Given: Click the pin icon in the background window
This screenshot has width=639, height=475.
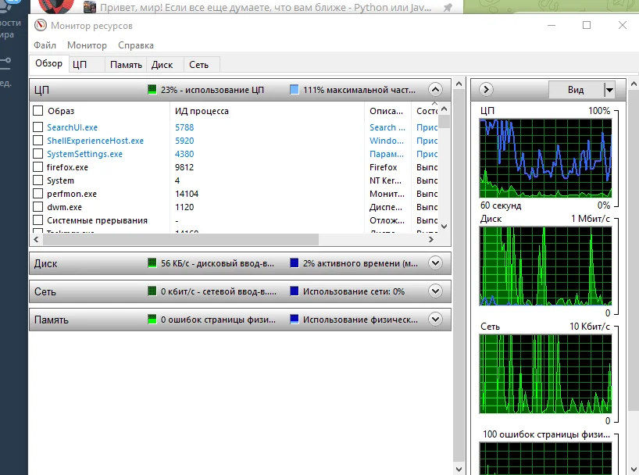Looking at the screenshot, I should [x=447, y=7].
